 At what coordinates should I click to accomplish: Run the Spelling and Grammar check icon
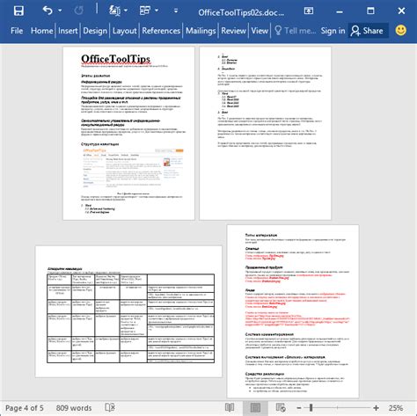pos(114,11)
